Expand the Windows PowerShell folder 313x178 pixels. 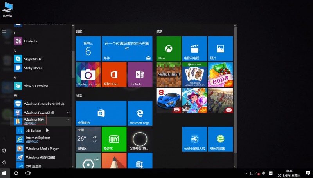pyautogui.click(x=68, y=113)
